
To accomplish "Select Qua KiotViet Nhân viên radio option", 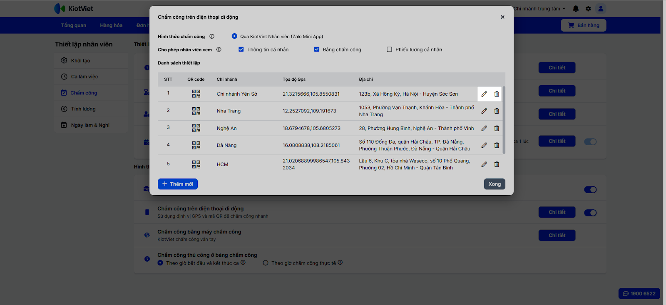I will click(x=234, y=37).
